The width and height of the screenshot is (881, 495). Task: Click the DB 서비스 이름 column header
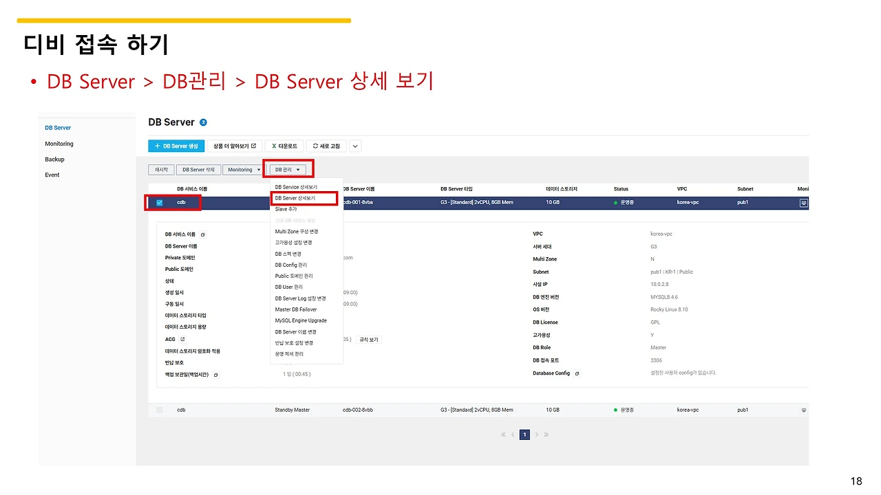[x=192, y=189]
